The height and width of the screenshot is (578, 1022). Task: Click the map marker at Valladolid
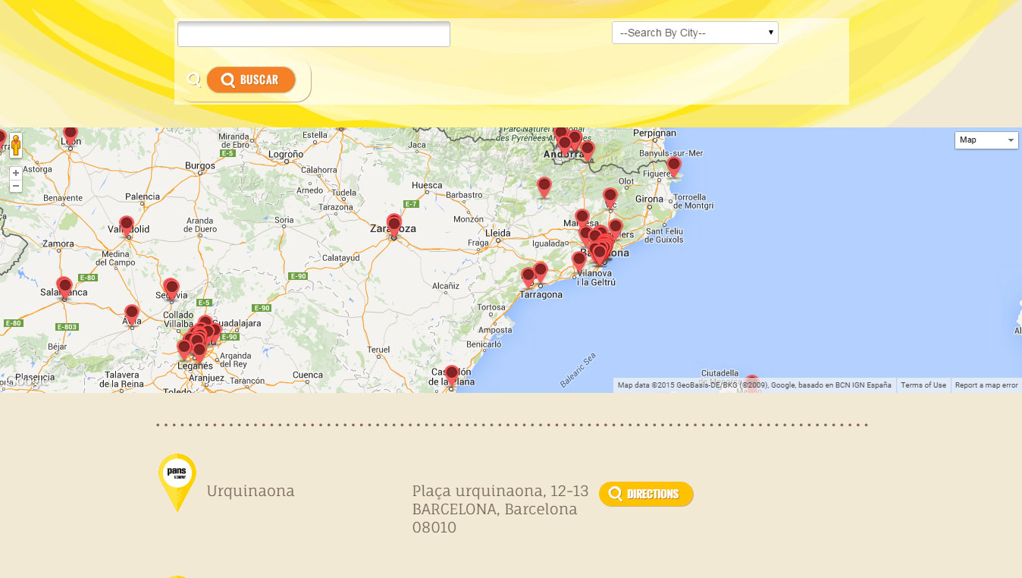coord(127,226)
